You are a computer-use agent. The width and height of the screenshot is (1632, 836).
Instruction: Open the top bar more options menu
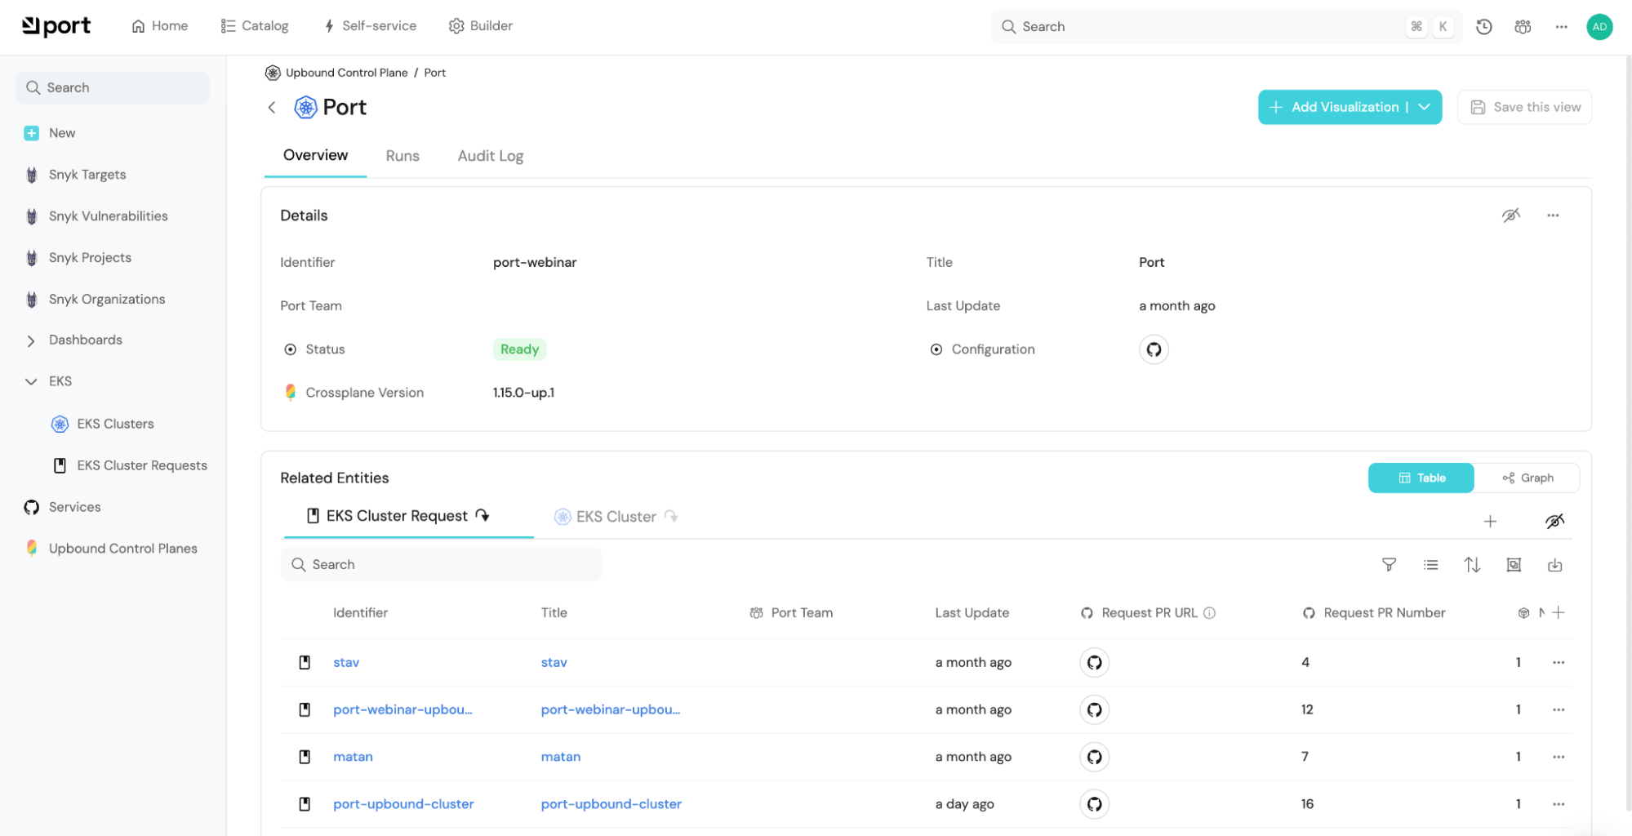click(x=1561, y=26)
